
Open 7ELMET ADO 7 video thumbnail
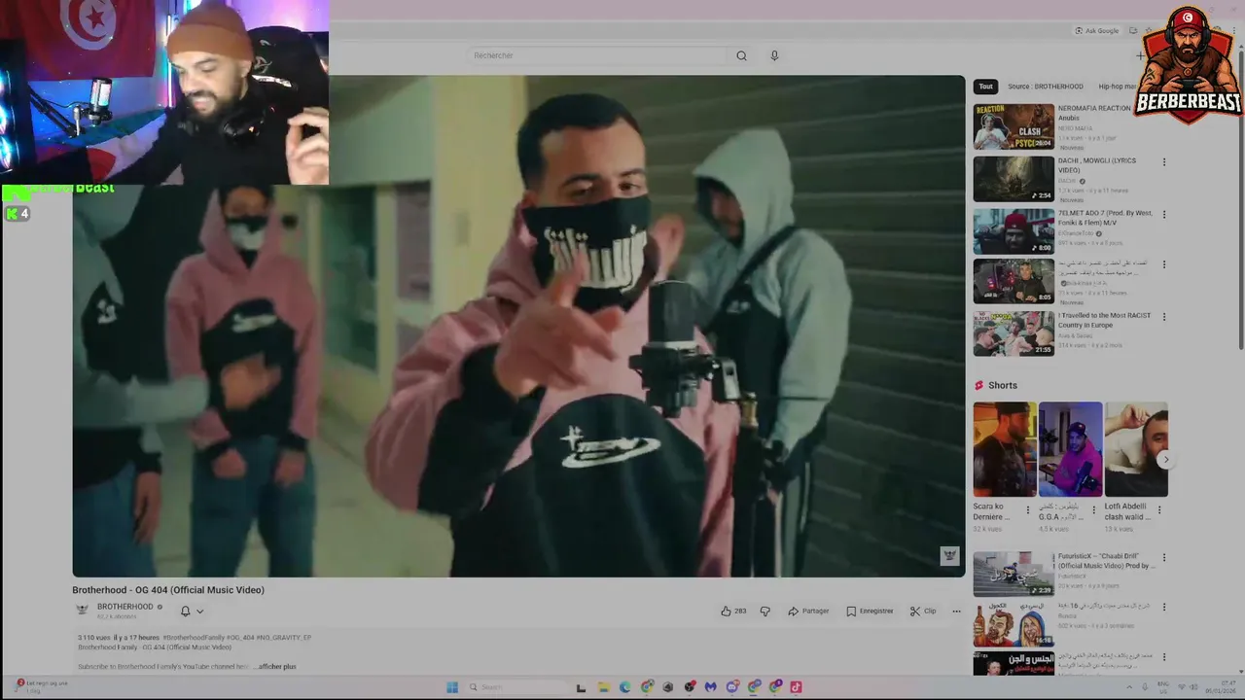pos(1014,231)
